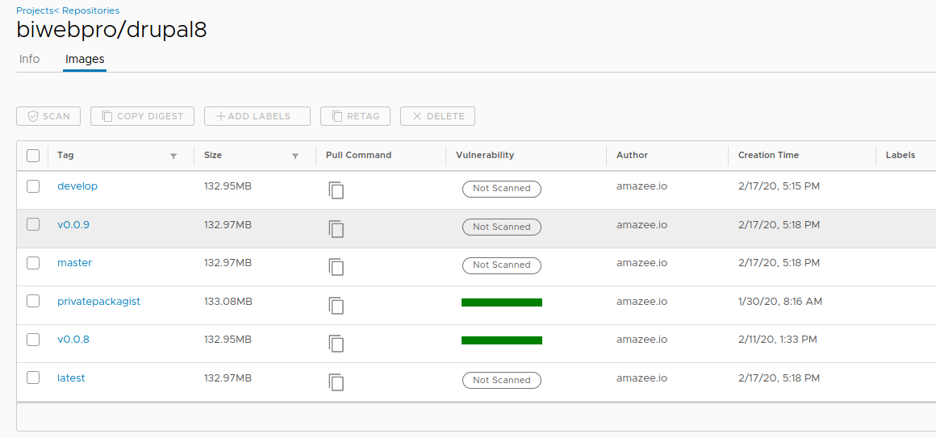
Task: Select the develop row checkbox
Action: click(33, 186)
